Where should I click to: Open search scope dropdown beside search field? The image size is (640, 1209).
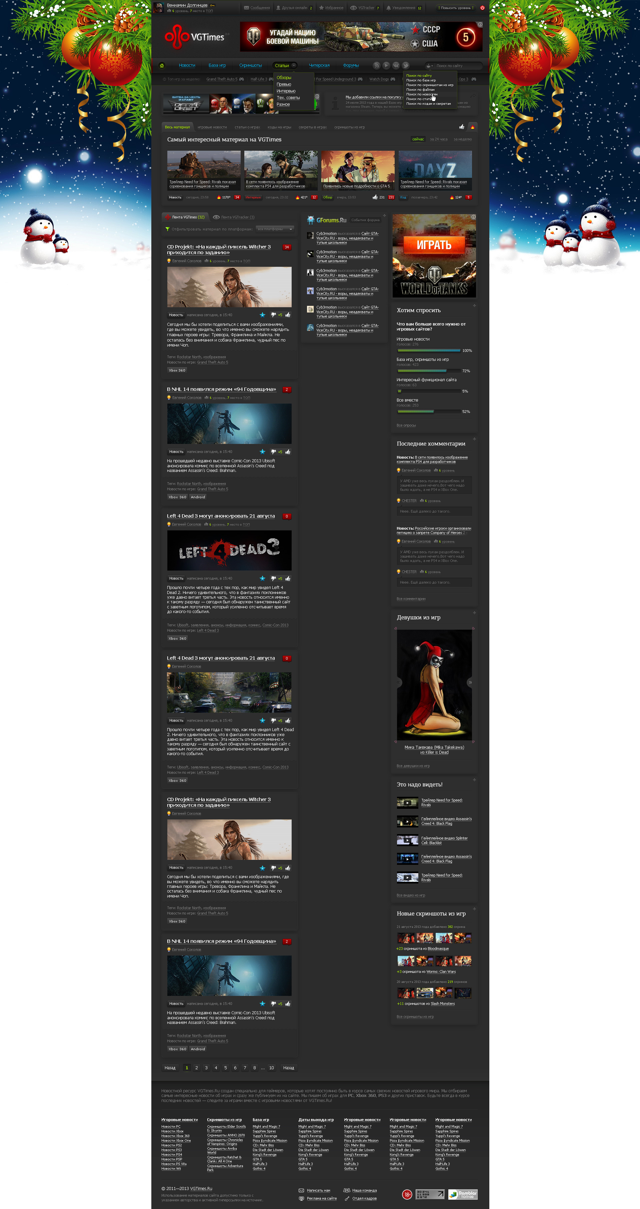429,66
